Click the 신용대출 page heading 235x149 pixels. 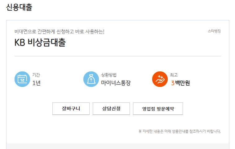coord(19,7)
